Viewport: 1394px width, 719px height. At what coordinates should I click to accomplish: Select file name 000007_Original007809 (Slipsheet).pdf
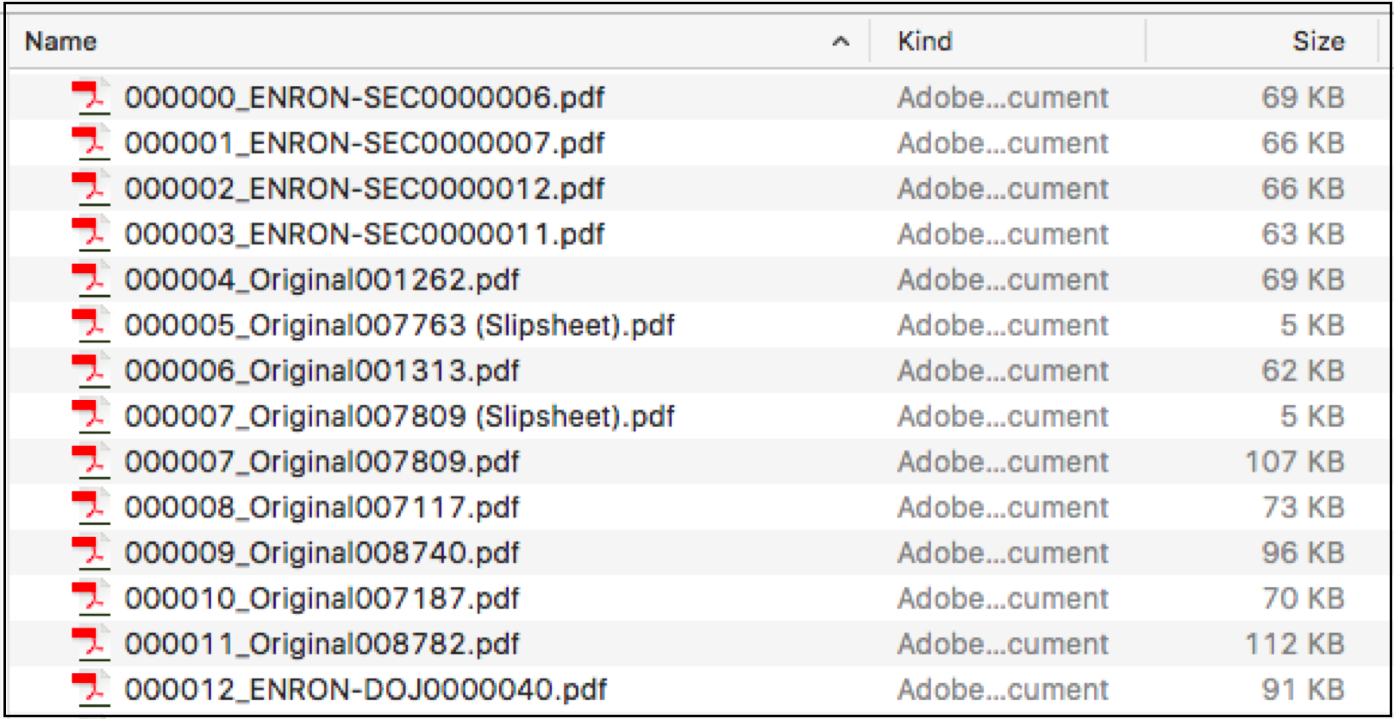(x=400, y=417)
